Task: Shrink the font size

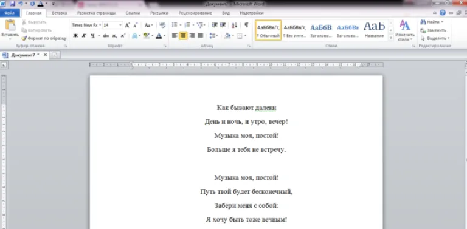Action: coord(135,26)
